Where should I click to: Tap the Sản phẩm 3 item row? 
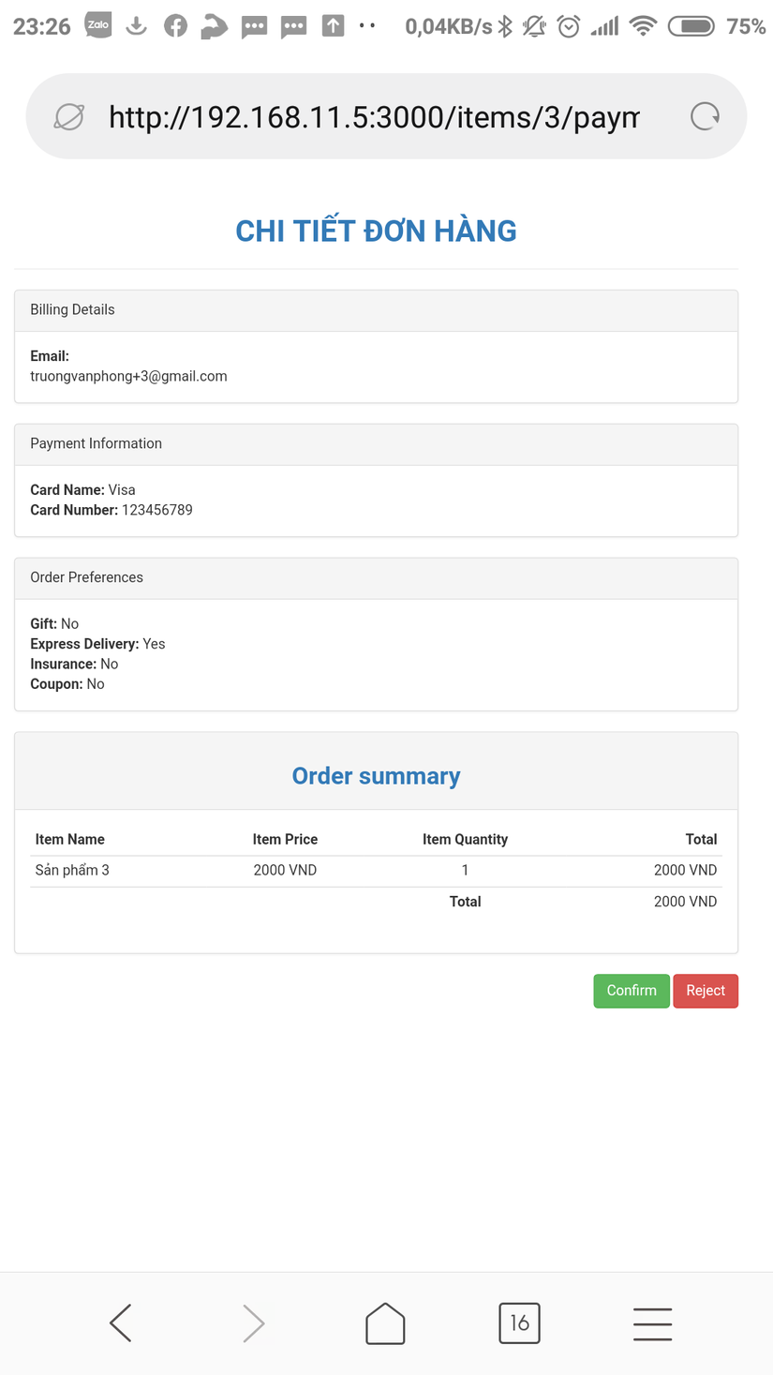coord(72,871)
